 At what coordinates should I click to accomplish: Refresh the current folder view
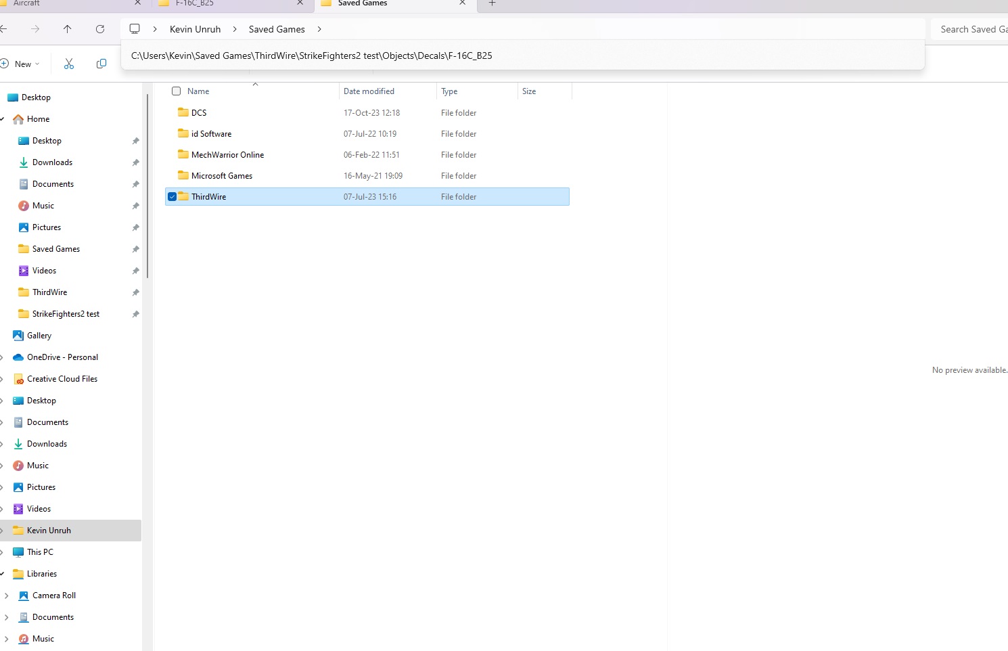coord(100,29)
